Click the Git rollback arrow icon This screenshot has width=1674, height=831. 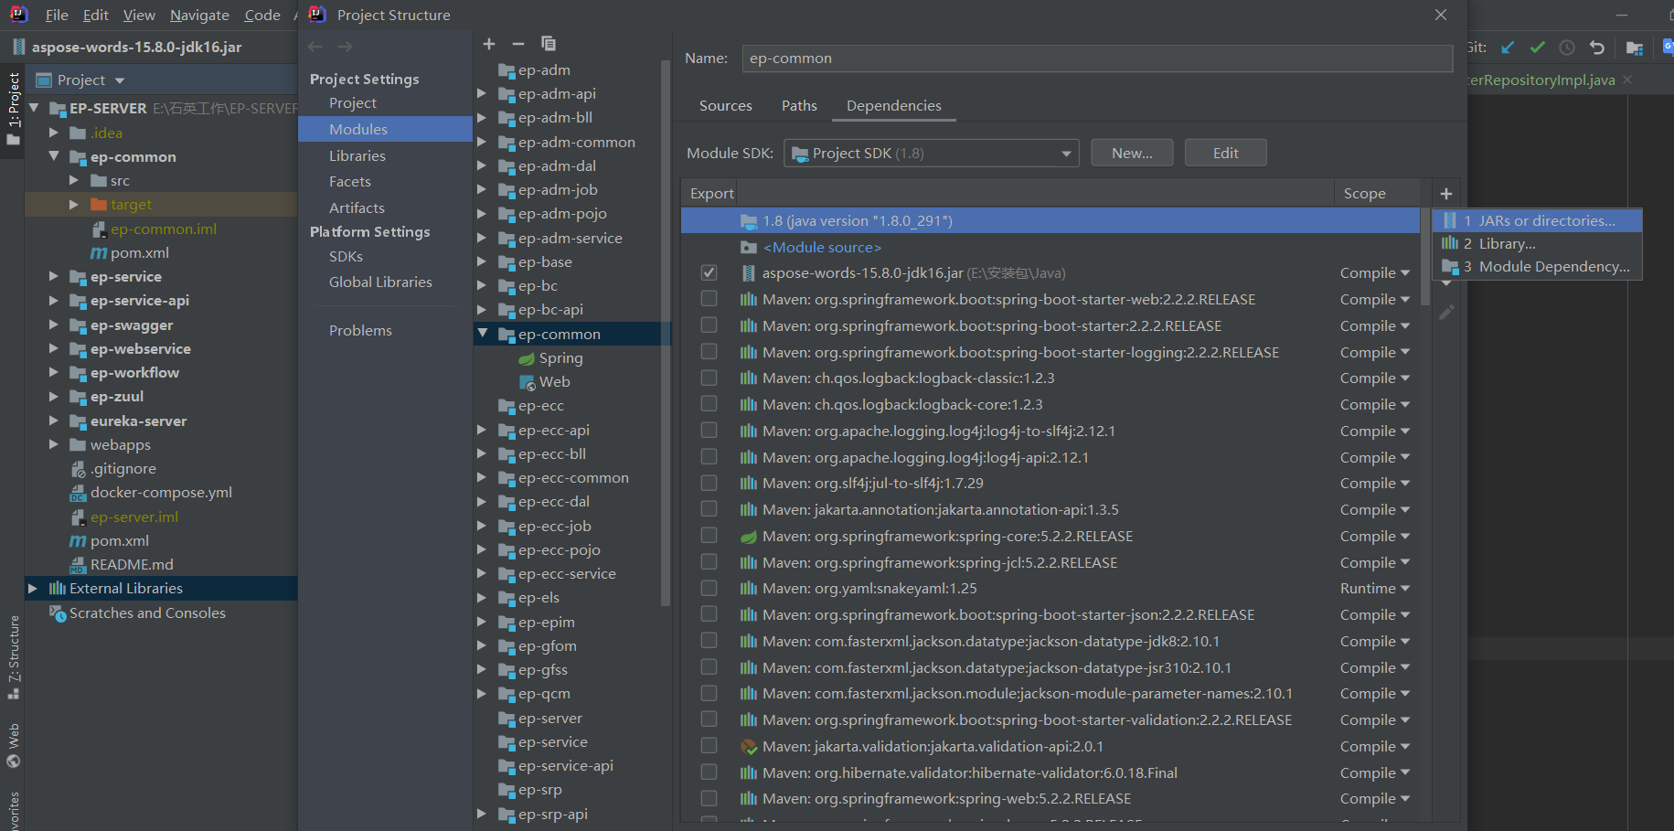coord(1597,48)
